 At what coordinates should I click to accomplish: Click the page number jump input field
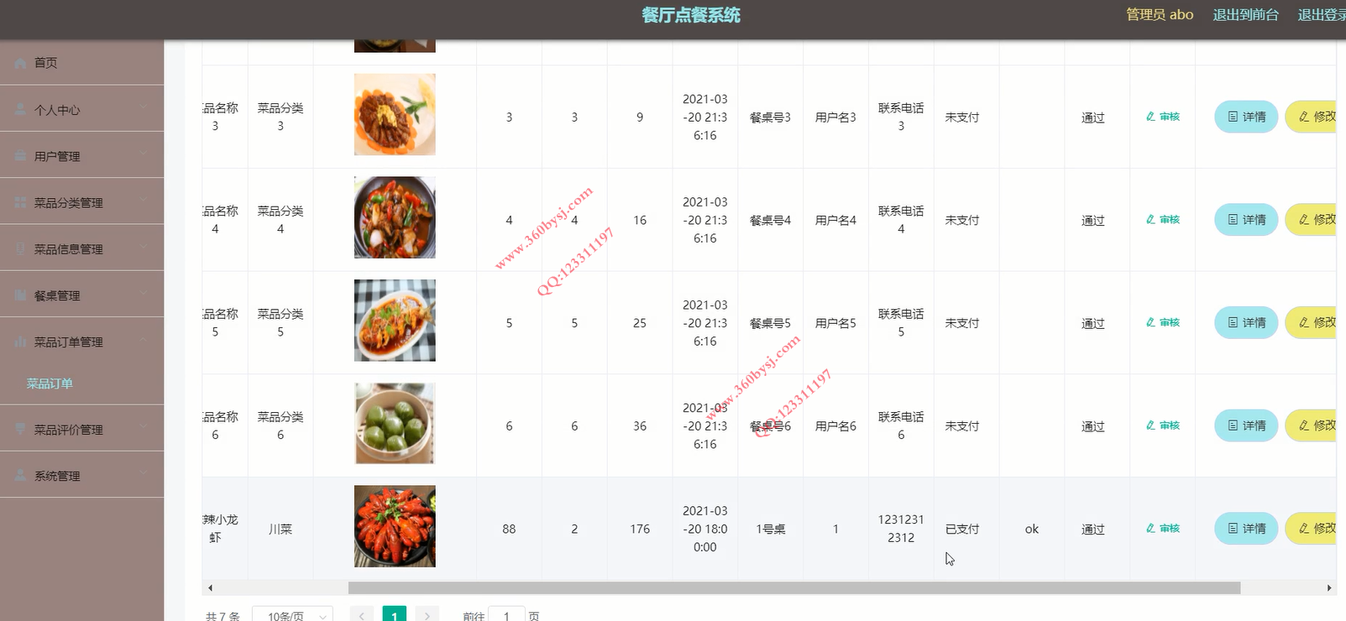506,614
